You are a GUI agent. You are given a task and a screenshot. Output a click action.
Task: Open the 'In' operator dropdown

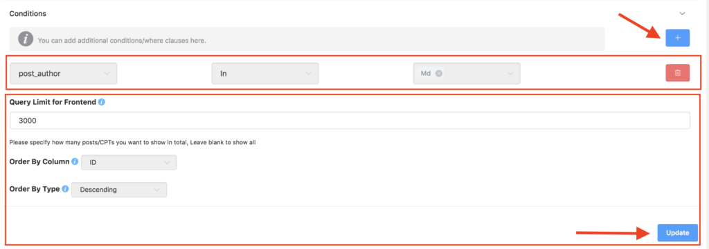pyautogui.click(x=265, y=73)
